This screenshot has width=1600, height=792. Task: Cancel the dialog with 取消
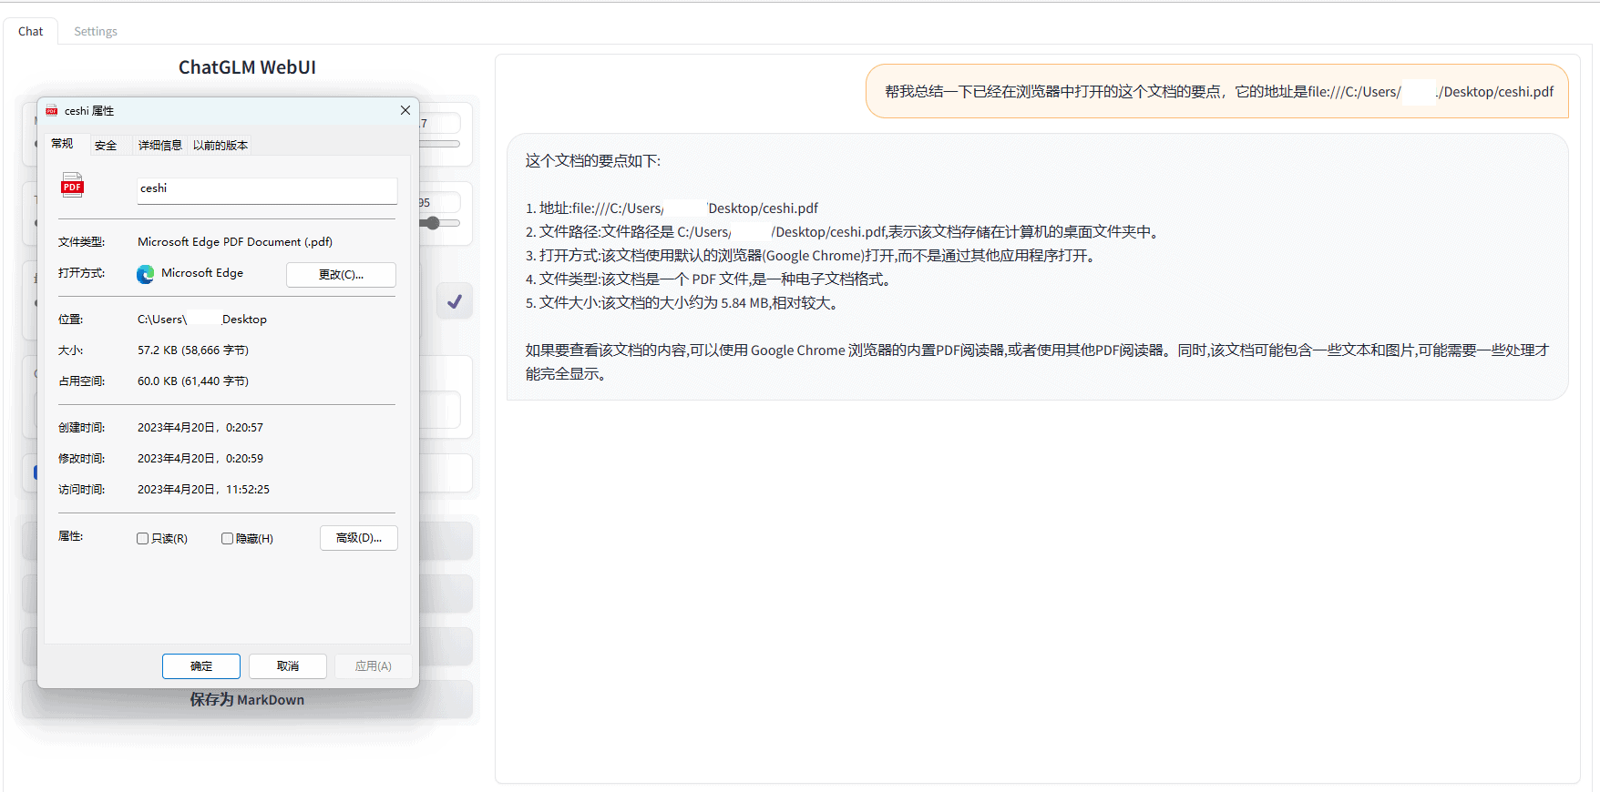pyautogui.click(x=287, y=666)
